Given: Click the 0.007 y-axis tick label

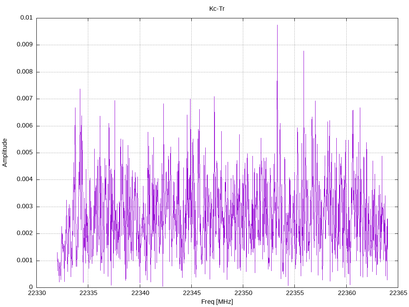Looking at the screenshot, I should tap(25, 98).
